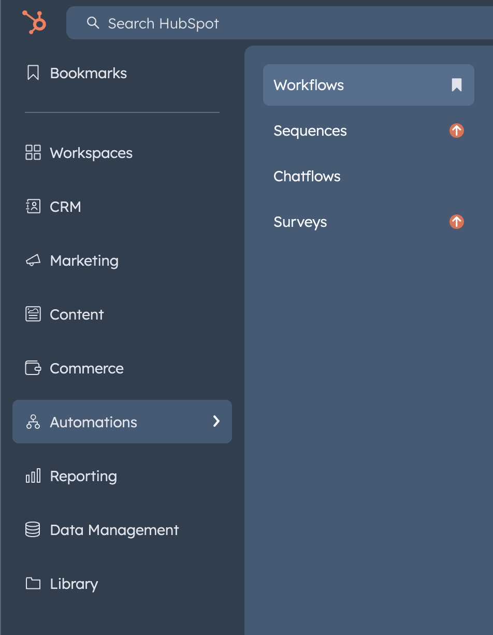Click the Marketing megaphone icon
Viewport: 493px width, 635px height.
click(33, 261)
